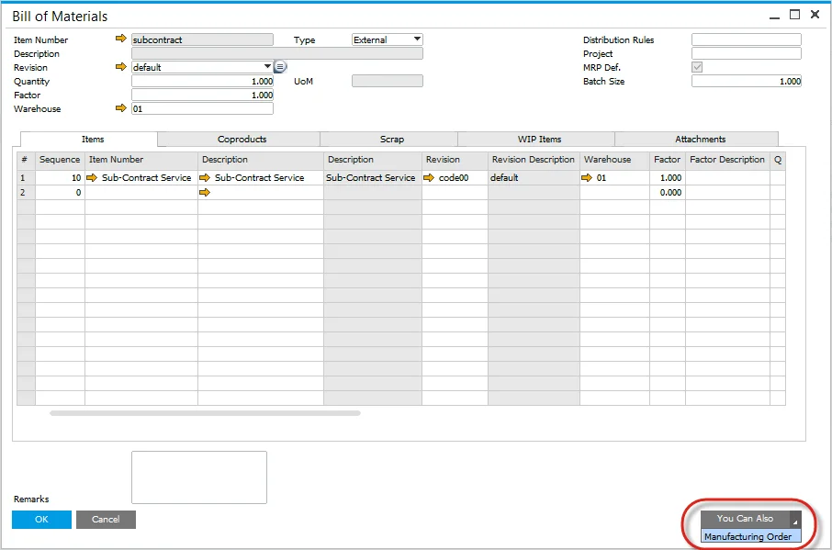Screen dimensions: 832x550
Task: Click row 1 Revision code00 link arrow
Action: [429, 178]
